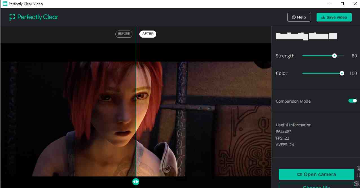The height and width of the screenshot is (188, 360).
Task: Select the BEFORE comparison label
Action: pyautogui.click(x=124, y=34)
